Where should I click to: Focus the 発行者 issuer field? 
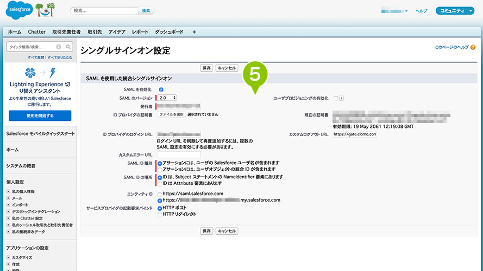point(179,106)
